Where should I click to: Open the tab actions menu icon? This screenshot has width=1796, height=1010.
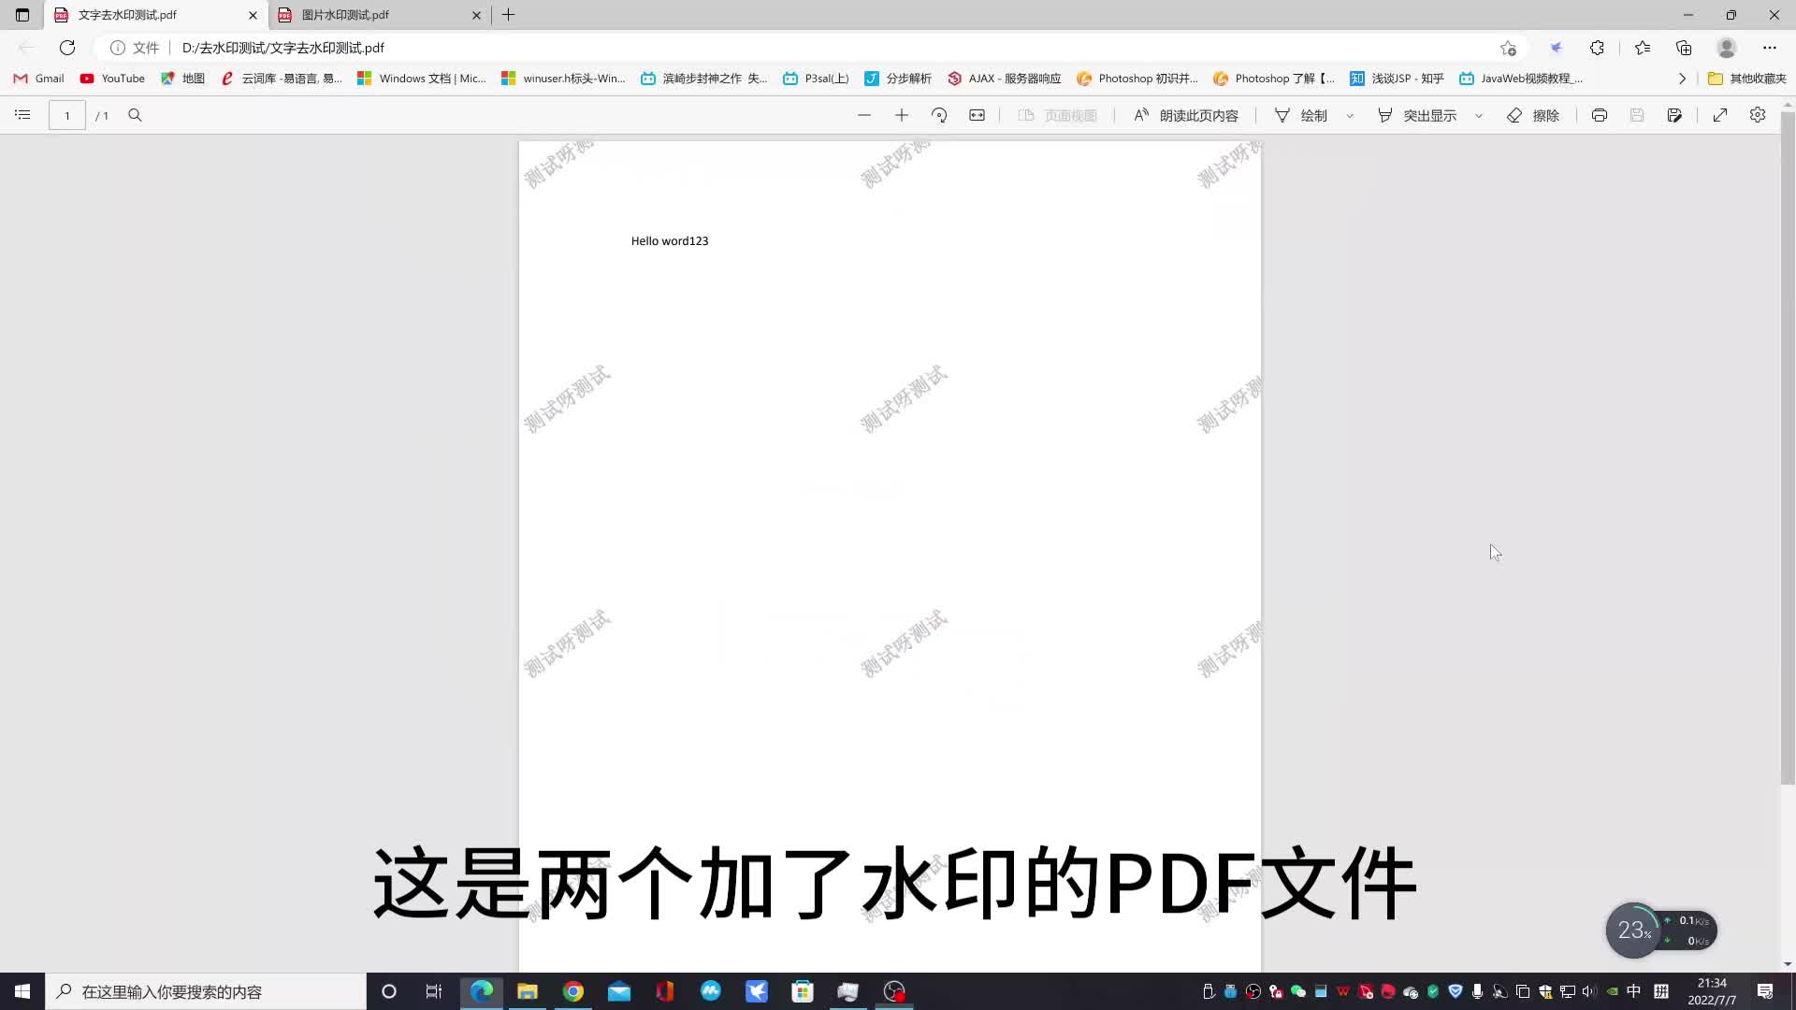(22, 15)
